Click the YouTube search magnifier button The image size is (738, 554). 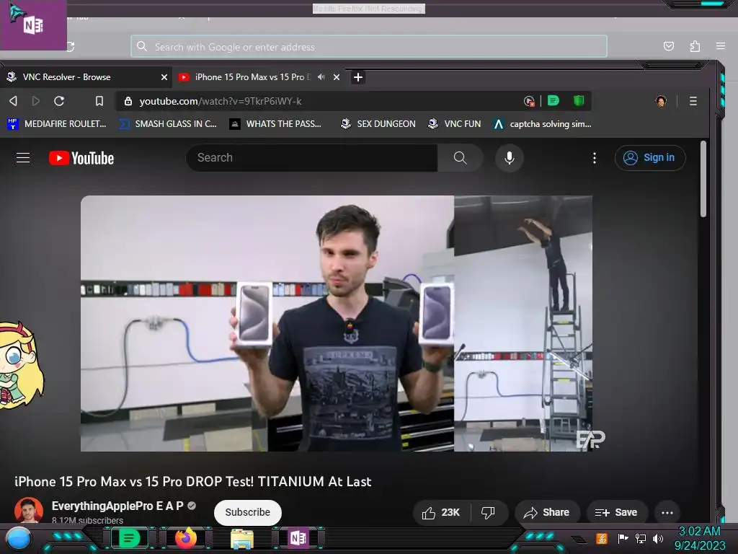point(461,158)
